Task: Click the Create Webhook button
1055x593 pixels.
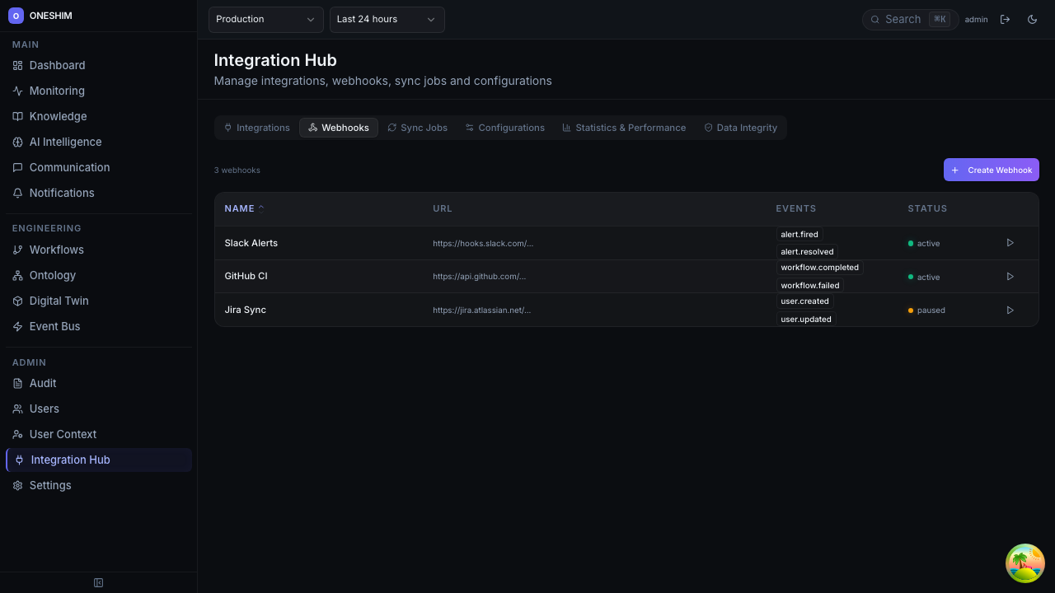Action: [x=991, y=170]
